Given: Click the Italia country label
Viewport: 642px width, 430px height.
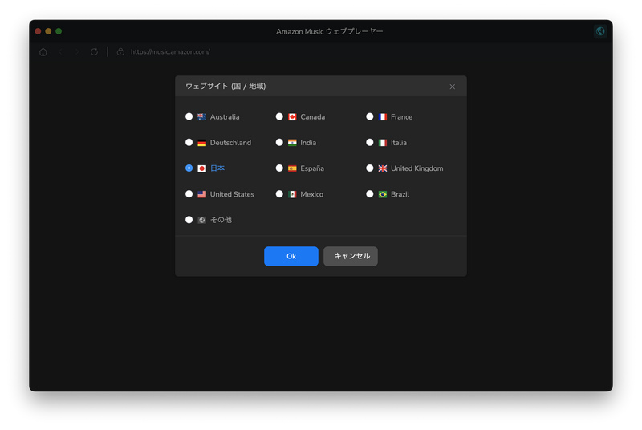Looking at the screenshot, I should (399, 143).
